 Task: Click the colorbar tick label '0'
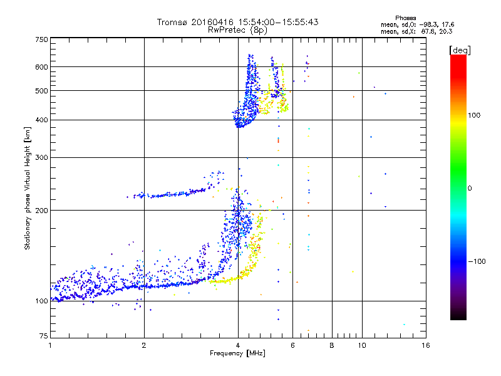(x=470, y=189)
